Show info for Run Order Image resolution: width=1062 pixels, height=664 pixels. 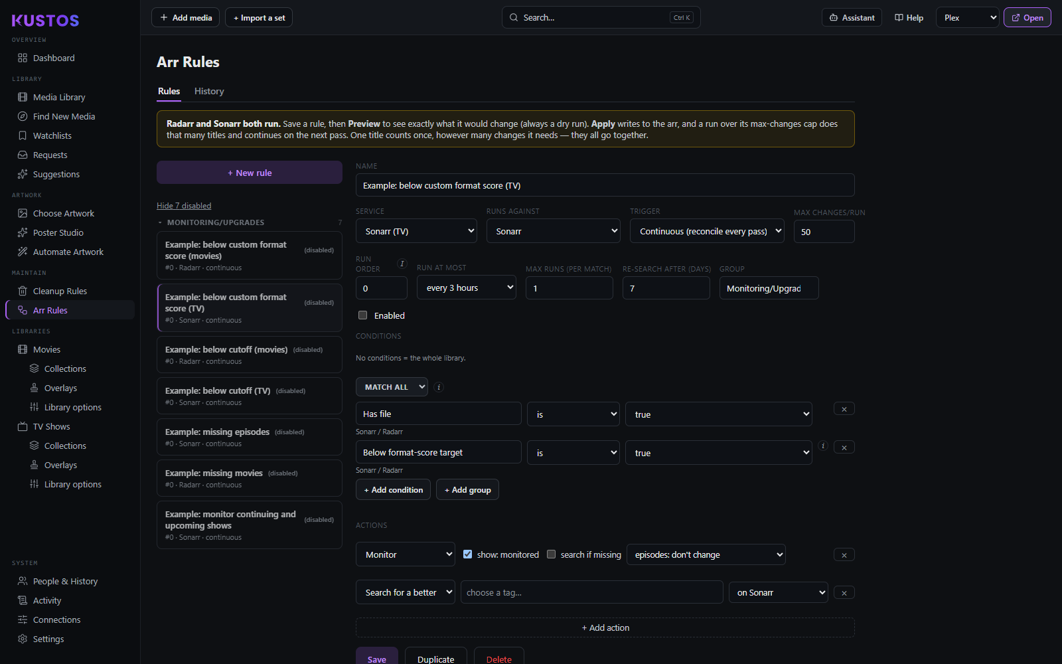(402, 264)
